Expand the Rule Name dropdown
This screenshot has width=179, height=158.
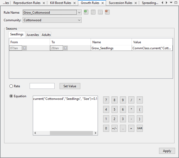coord(79,12)
